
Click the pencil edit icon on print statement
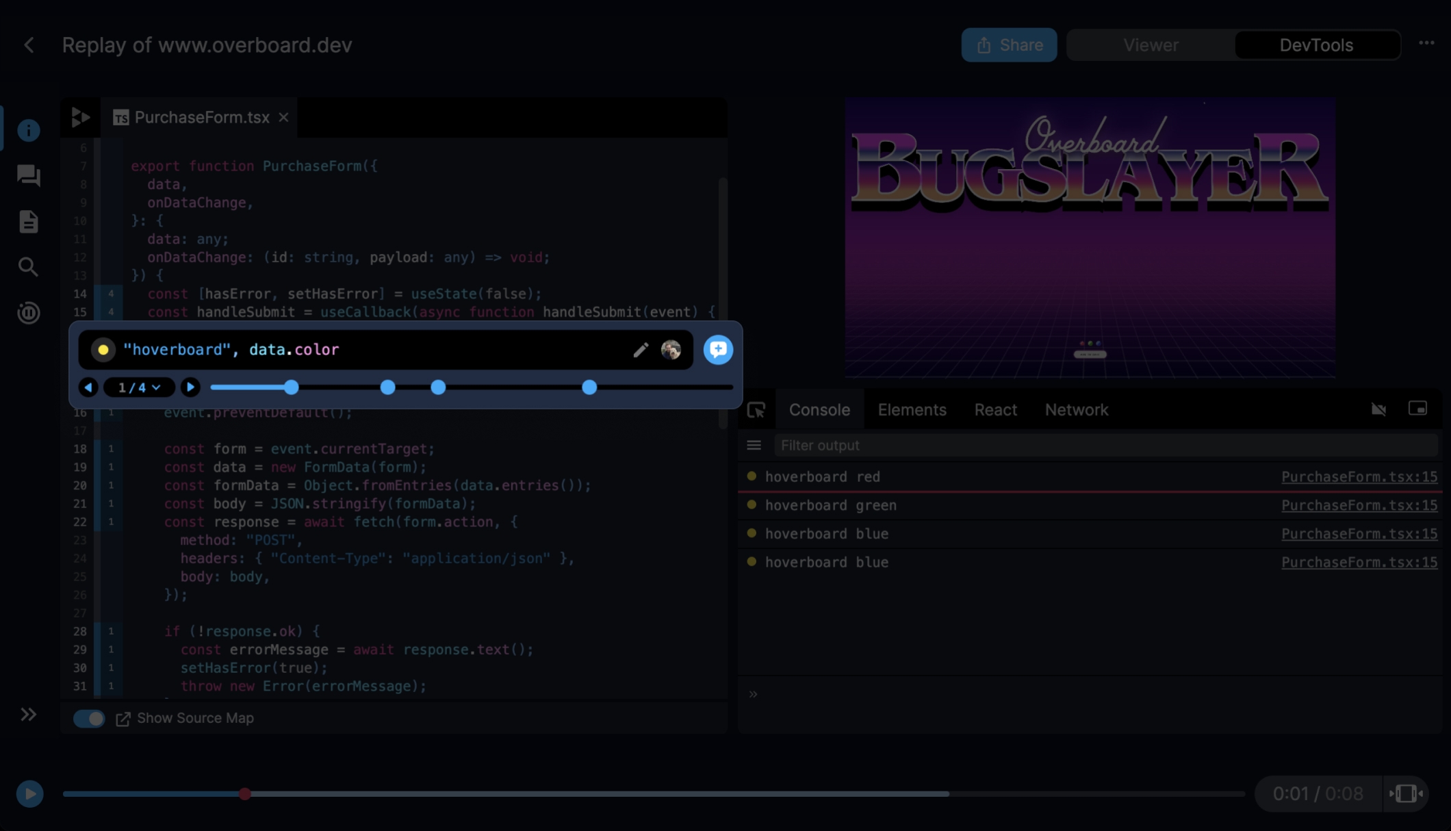(640, 350)
